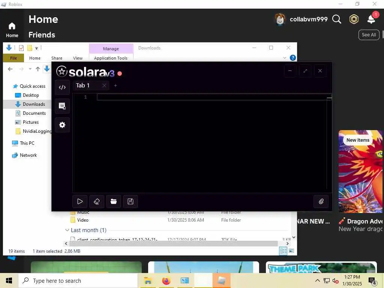Go to Roblox Home in the sidebar
384x288 pixels.
click(x=12, y=30)
